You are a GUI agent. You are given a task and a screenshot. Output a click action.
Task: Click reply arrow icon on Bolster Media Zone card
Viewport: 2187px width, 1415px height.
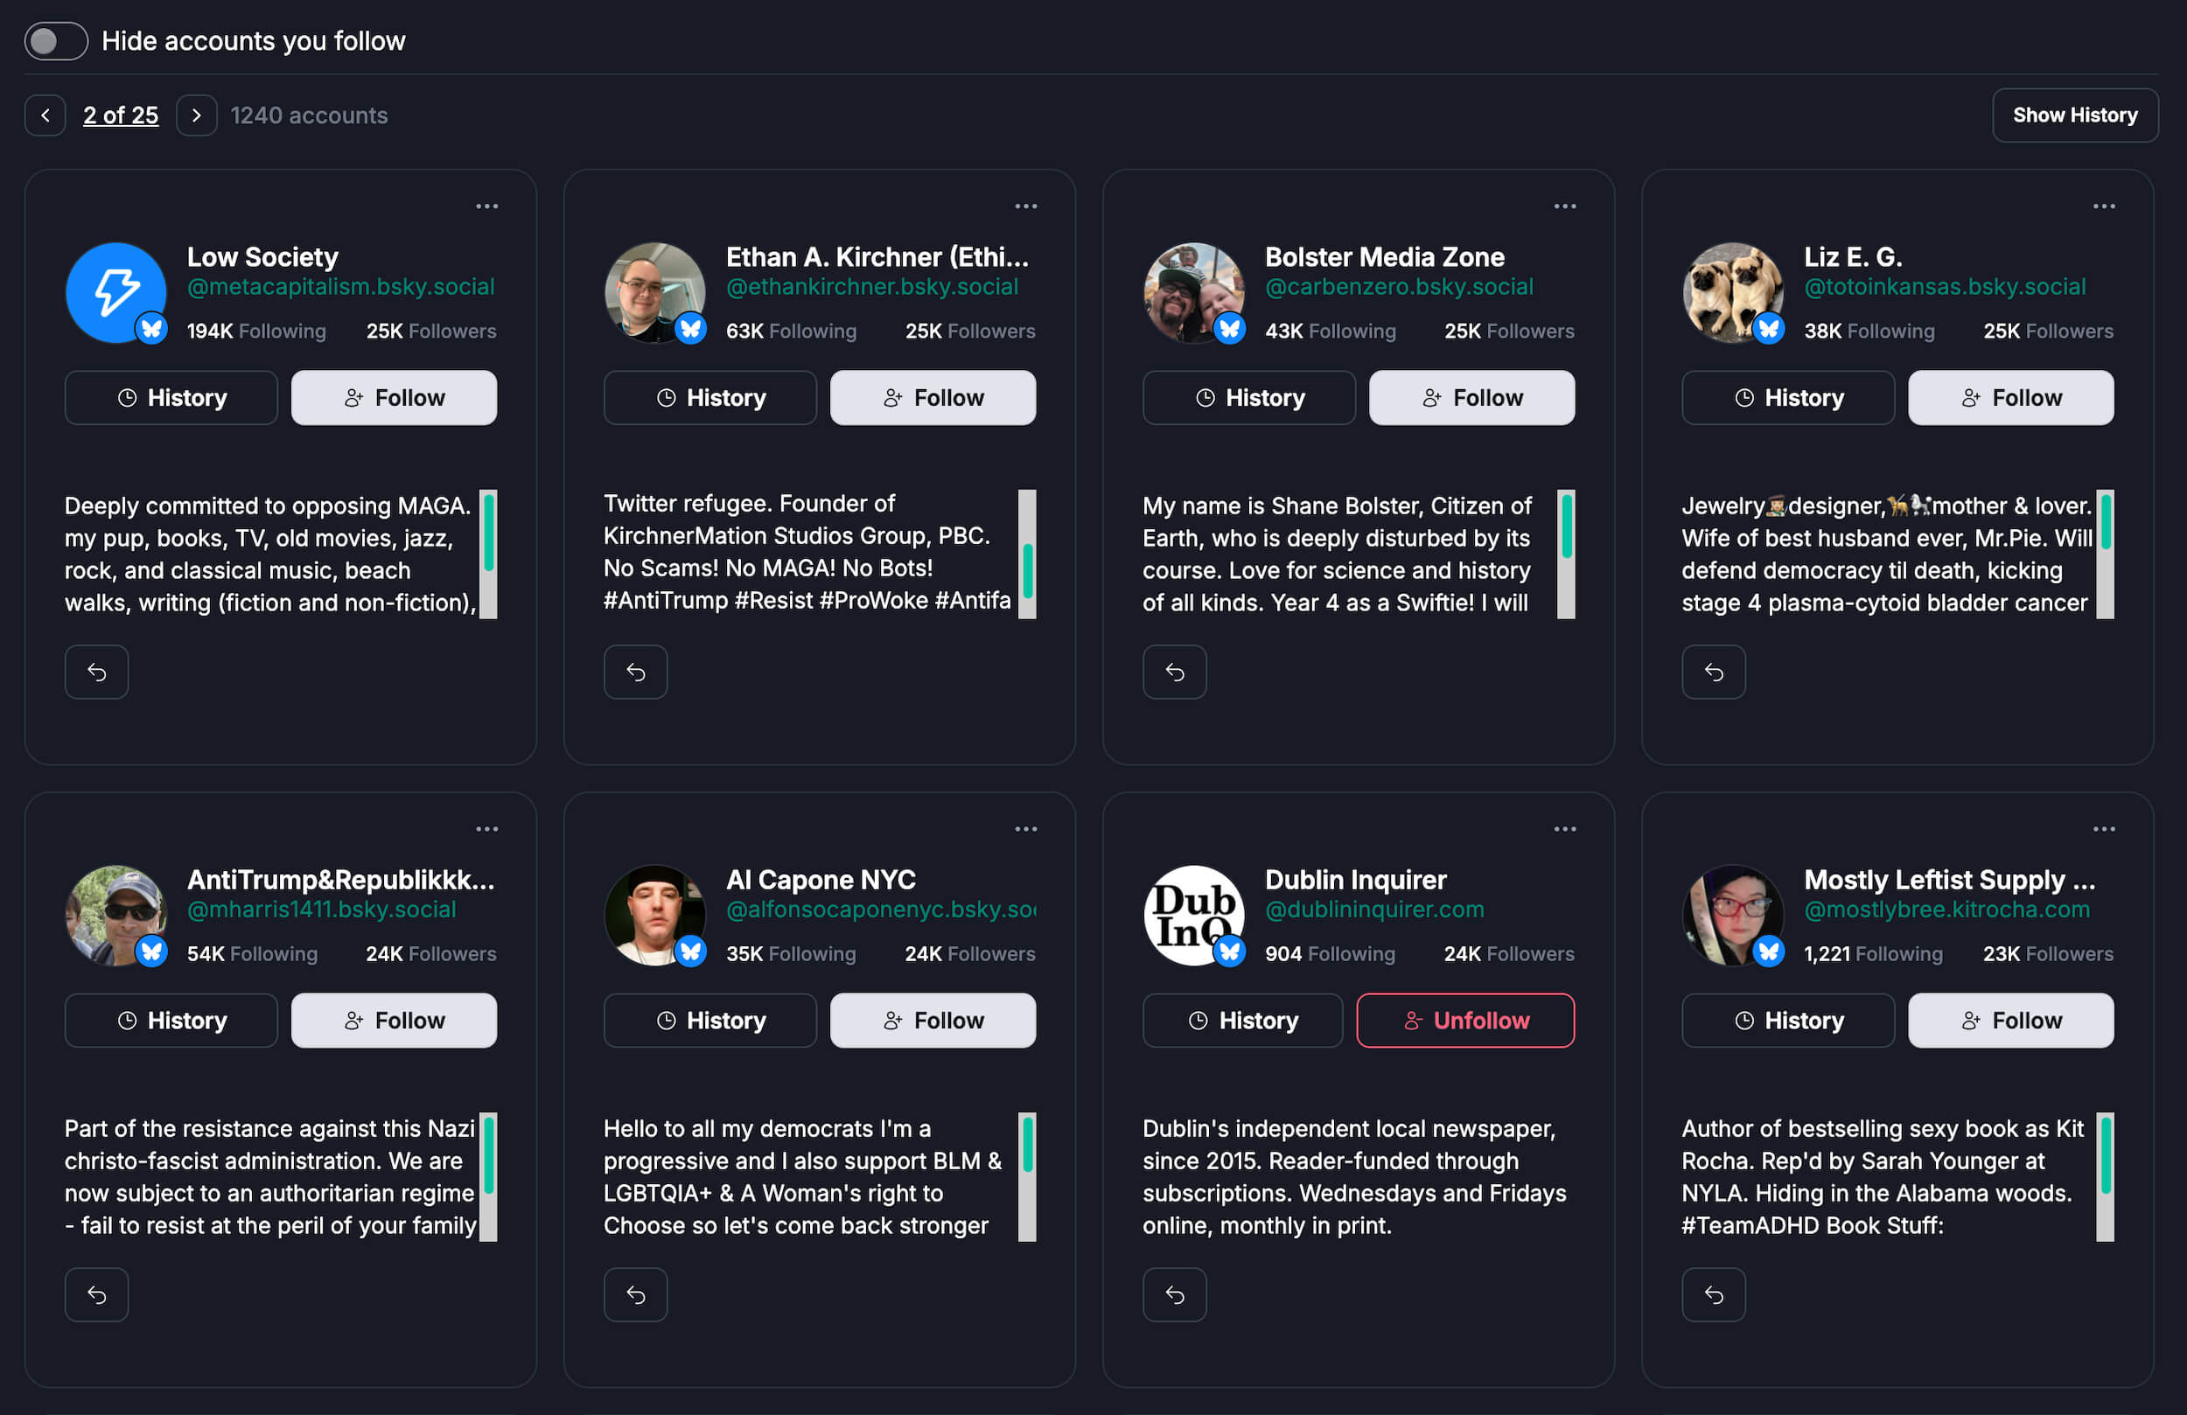coord(1174,673)
